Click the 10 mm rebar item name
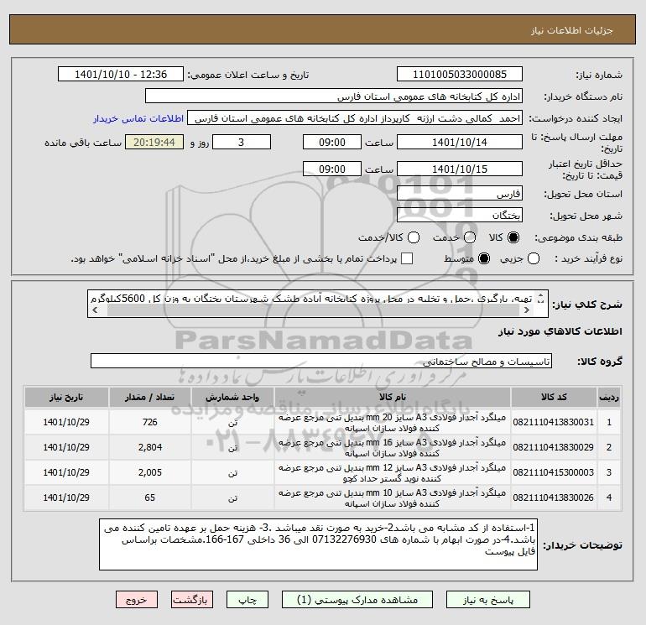 click(x=393, y=498)
